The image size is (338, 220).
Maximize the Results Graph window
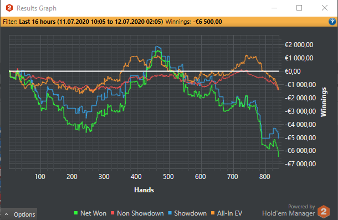click(x=299, y=8)
